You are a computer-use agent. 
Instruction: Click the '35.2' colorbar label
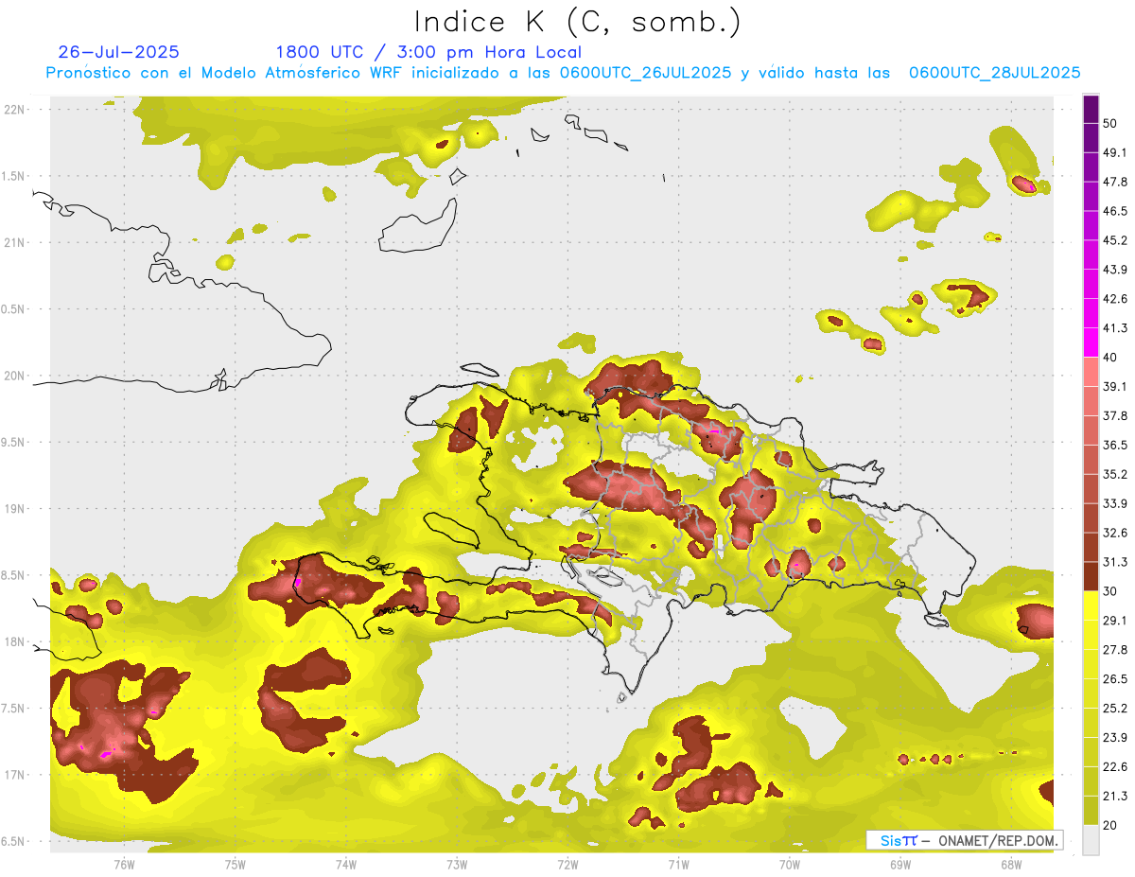pyautogui.click(x=1115, y=474)
